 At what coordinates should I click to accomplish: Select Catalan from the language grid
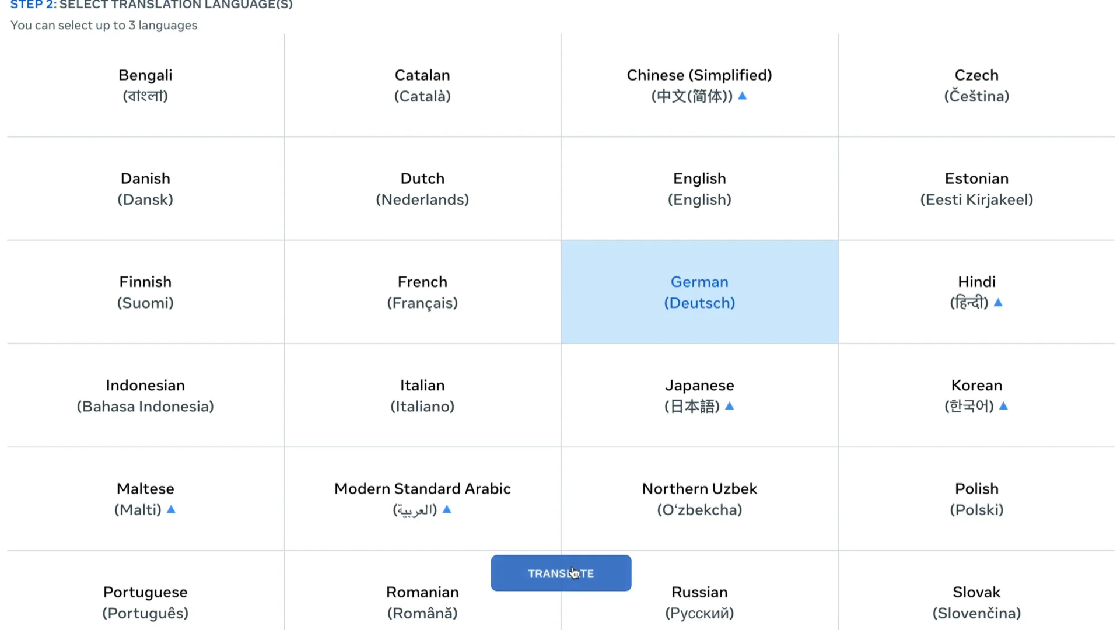pos(422,85)
